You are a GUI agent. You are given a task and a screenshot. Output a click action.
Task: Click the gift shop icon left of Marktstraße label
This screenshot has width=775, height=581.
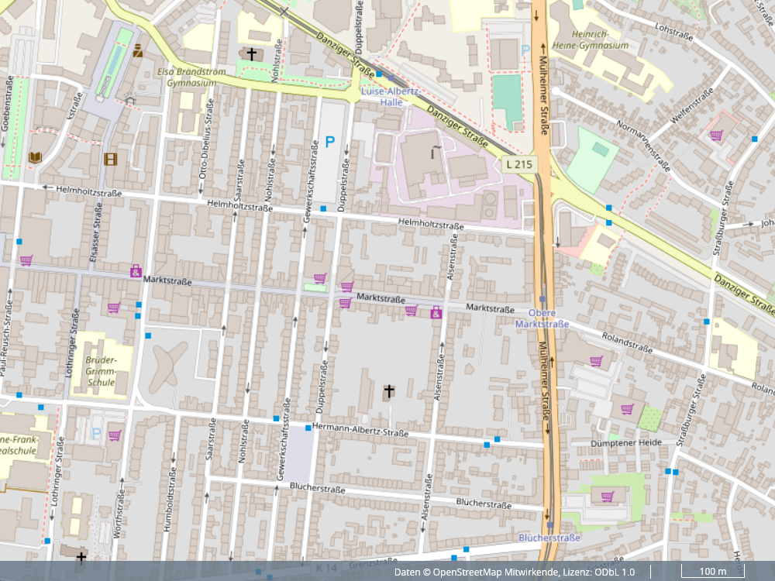tap(136, 271)
